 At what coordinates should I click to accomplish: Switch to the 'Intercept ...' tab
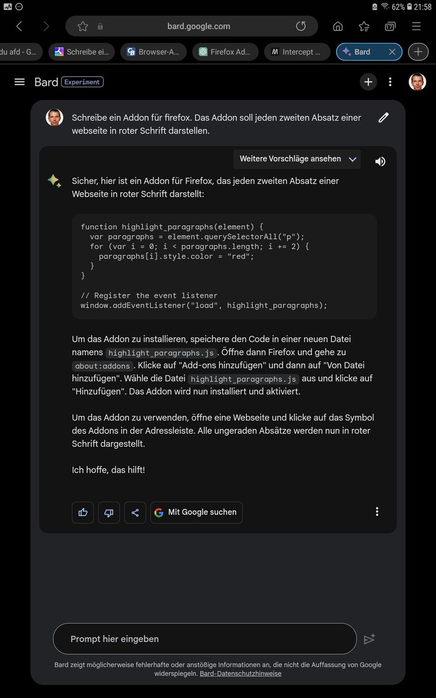coord(296,52)
